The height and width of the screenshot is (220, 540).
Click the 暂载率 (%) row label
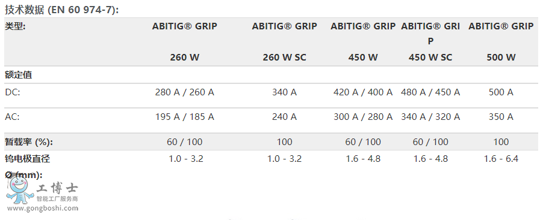point(29,142)
